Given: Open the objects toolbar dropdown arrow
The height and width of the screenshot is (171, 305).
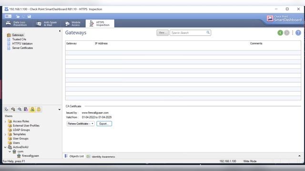Looking at the screenshot, I should point(59,110).
